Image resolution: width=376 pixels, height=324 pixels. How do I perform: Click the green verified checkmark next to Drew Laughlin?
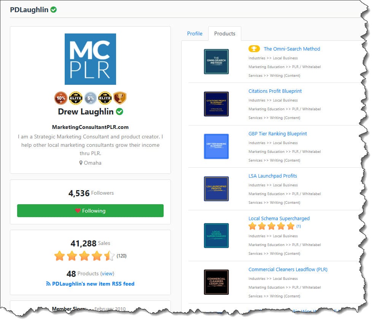119,111
